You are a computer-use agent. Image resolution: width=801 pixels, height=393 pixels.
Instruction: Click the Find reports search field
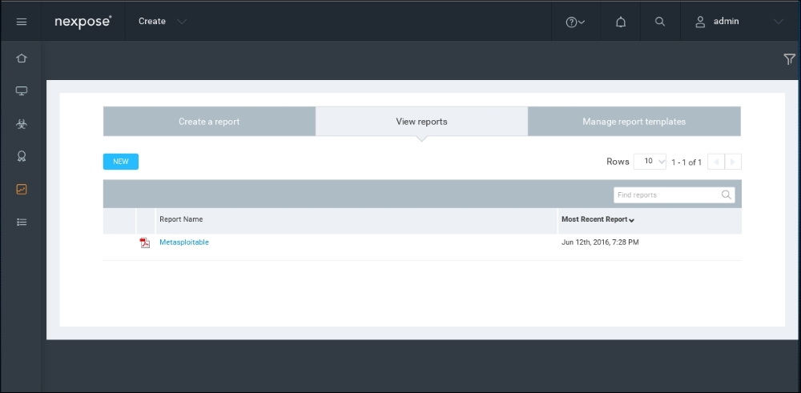674,195
